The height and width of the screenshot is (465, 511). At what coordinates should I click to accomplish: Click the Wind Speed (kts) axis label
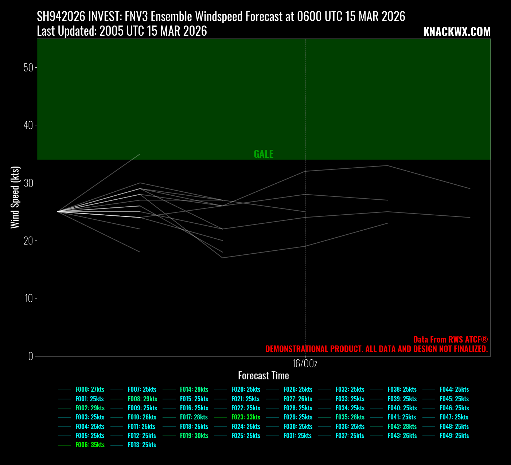pos(15,198)
